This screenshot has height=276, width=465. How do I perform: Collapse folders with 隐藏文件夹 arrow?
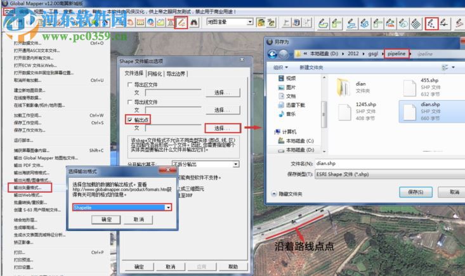click(273, 194)
